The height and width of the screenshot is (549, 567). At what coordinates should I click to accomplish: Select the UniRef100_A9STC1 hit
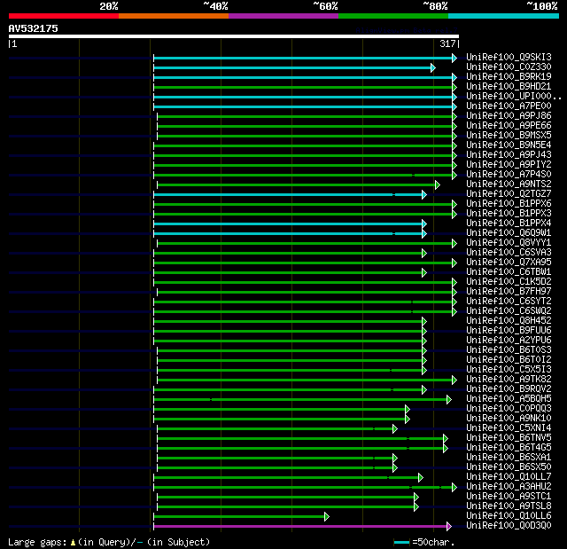coord(509,497)
